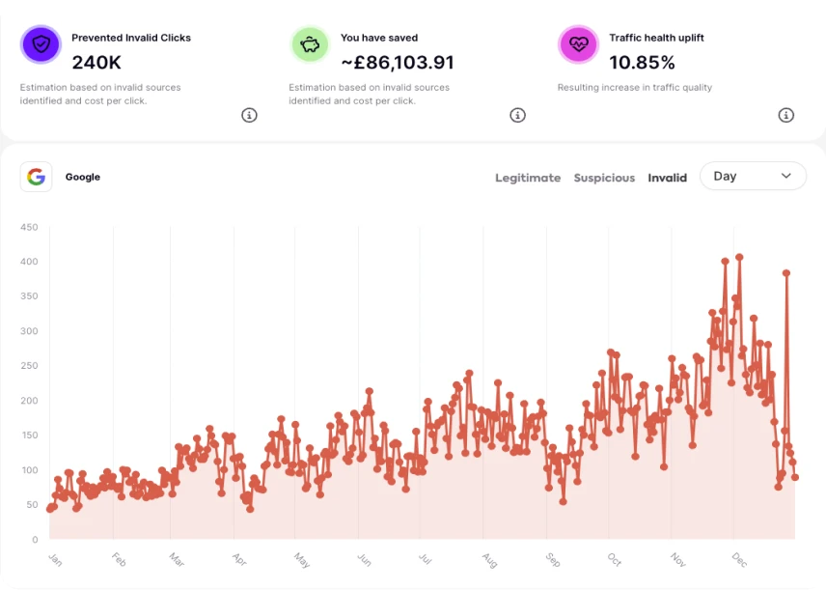Click the Jun label on the x-axis

(x=365, y=559)
